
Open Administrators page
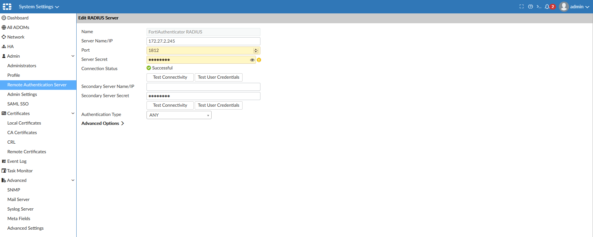(22, 66)
